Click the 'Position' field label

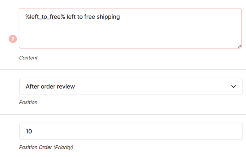coord(28,102)
